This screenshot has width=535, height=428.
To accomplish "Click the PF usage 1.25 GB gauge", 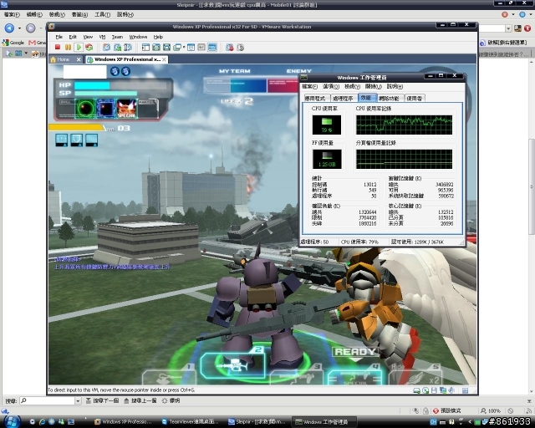I will 327,159.
